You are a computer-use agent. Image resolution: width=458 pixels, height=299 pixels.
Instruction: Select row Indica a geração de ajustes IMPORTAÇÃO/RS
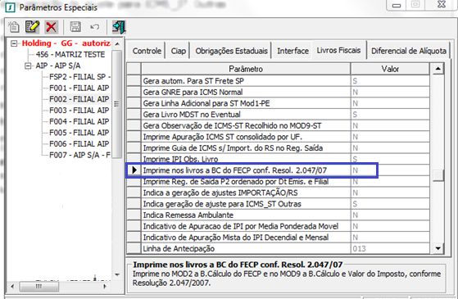click(x=278, y=193)
